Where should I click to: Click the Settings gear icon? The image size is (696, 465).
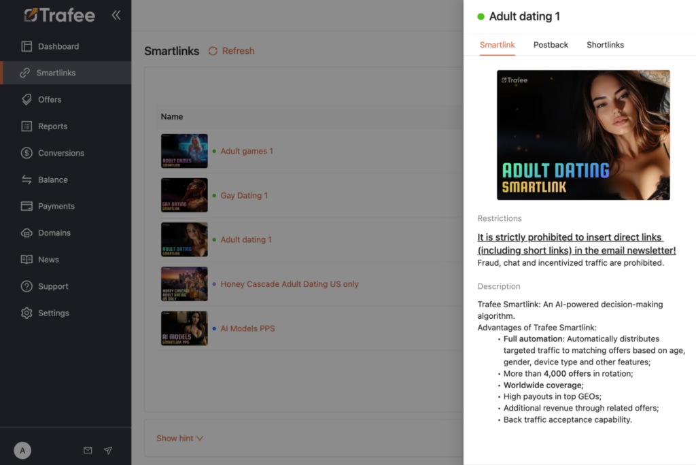point(27,313)
